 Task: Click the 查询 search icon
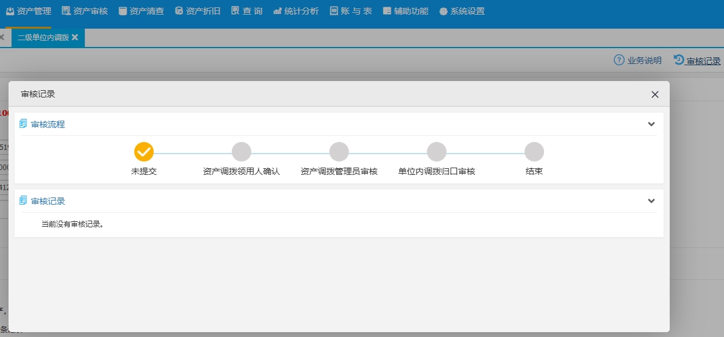(235, 11)
